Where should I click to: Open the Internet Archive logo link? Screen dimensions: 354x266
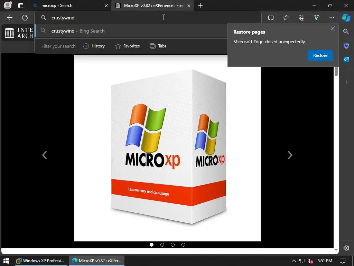[x=19, y=33]
